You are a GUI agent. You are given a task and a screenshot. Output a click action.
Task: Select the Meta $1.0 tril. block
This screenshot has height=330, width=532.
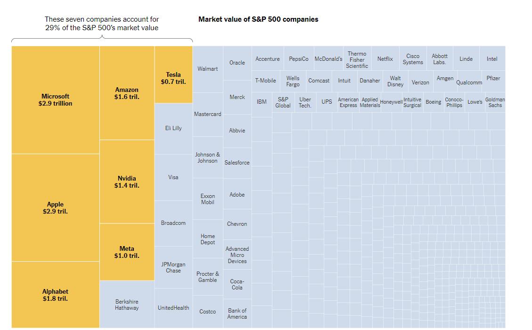(x=127, y=252)
